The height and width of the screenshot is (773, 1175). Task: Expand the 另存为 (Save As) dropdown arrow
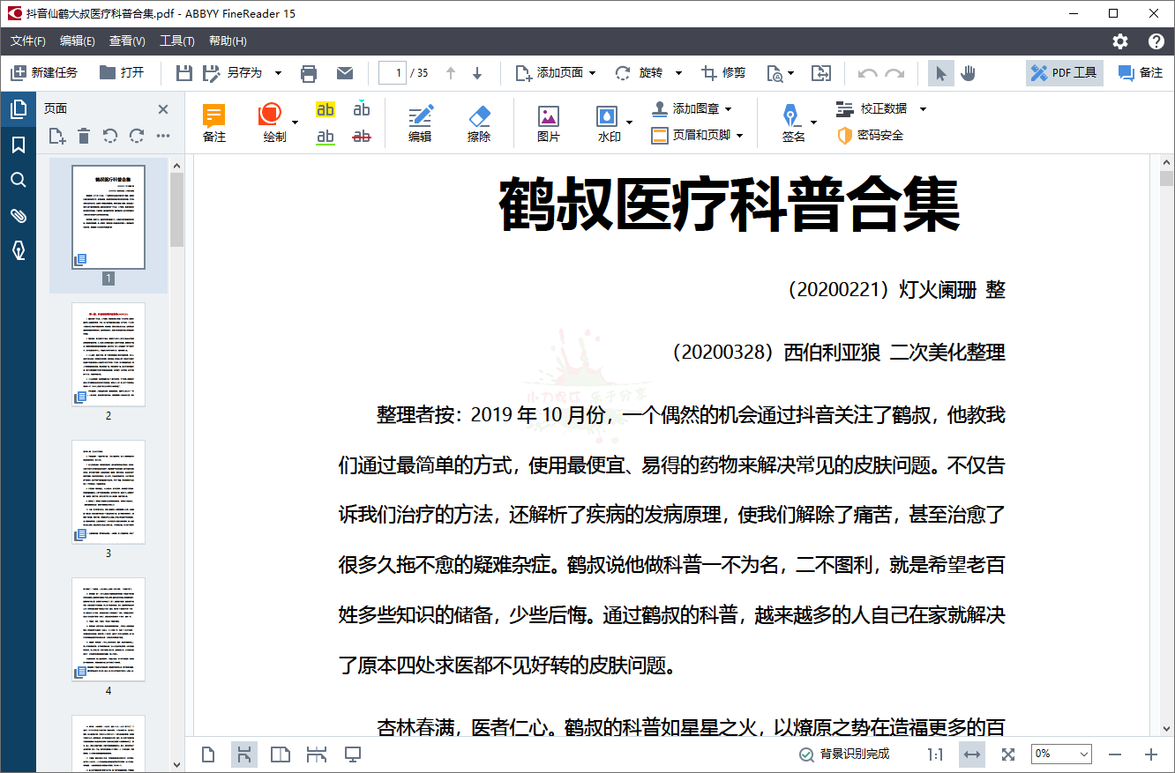tap(278, 73)
